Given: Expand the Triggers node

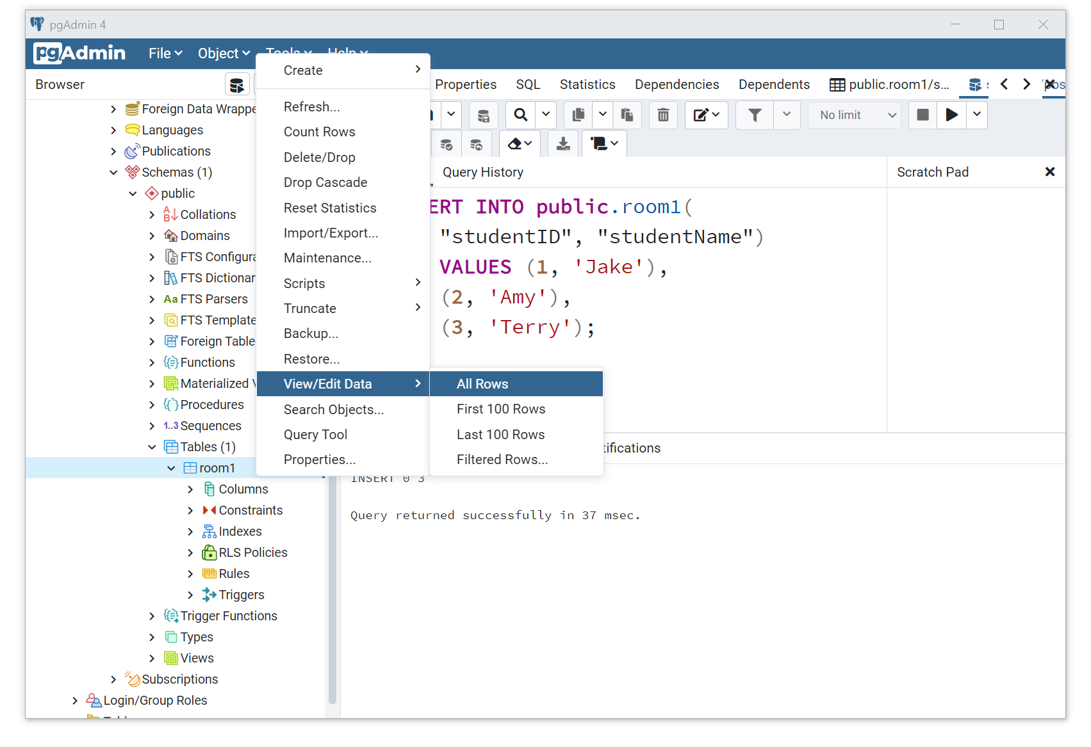Looking at the screenshot, I should pyautogui.click(x=190, y=595).
